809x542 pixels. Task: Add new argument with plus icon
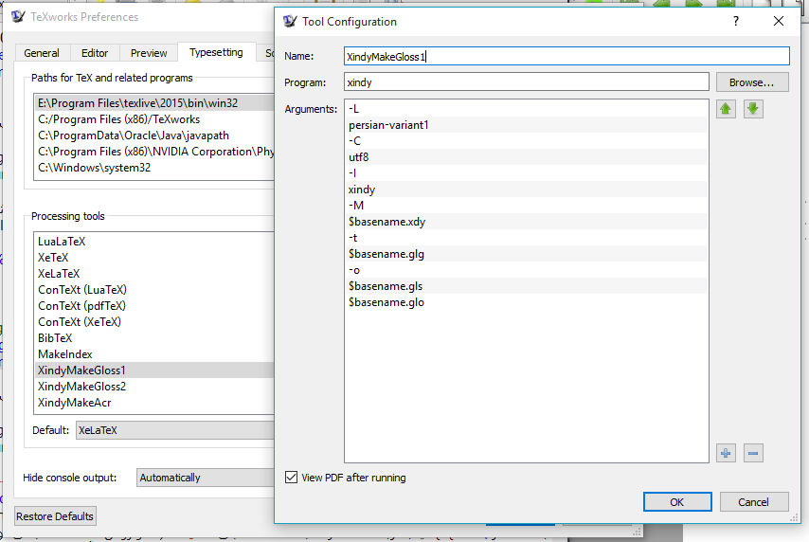click(726, 453)
